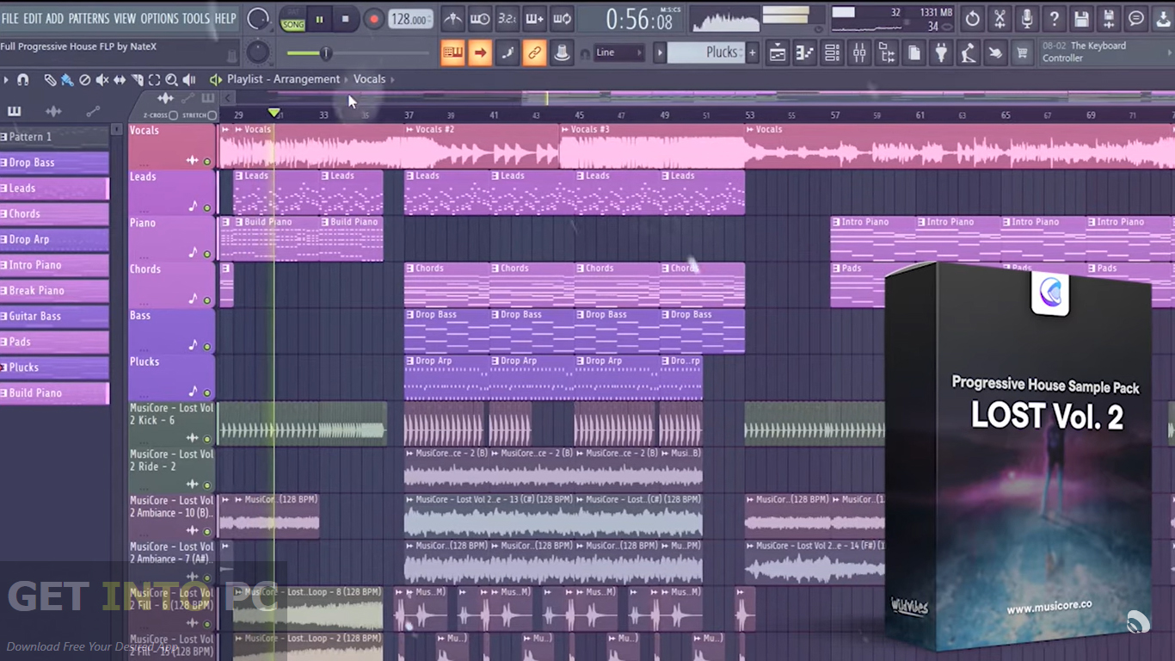Switch Pat/Song mode toggle
The height and width of the screenshot is (661, 1175).
pyautogui.click(x=293, y=19)
